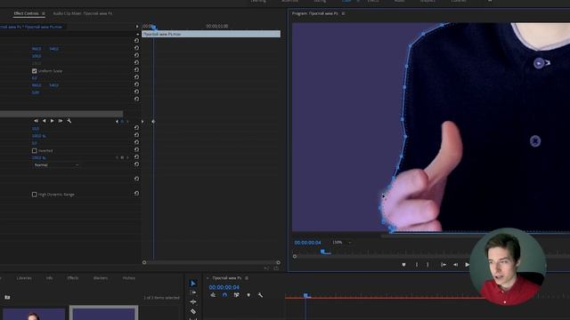Play the Program monitor preview
The image size is (570, 320).
pos(467,265)
